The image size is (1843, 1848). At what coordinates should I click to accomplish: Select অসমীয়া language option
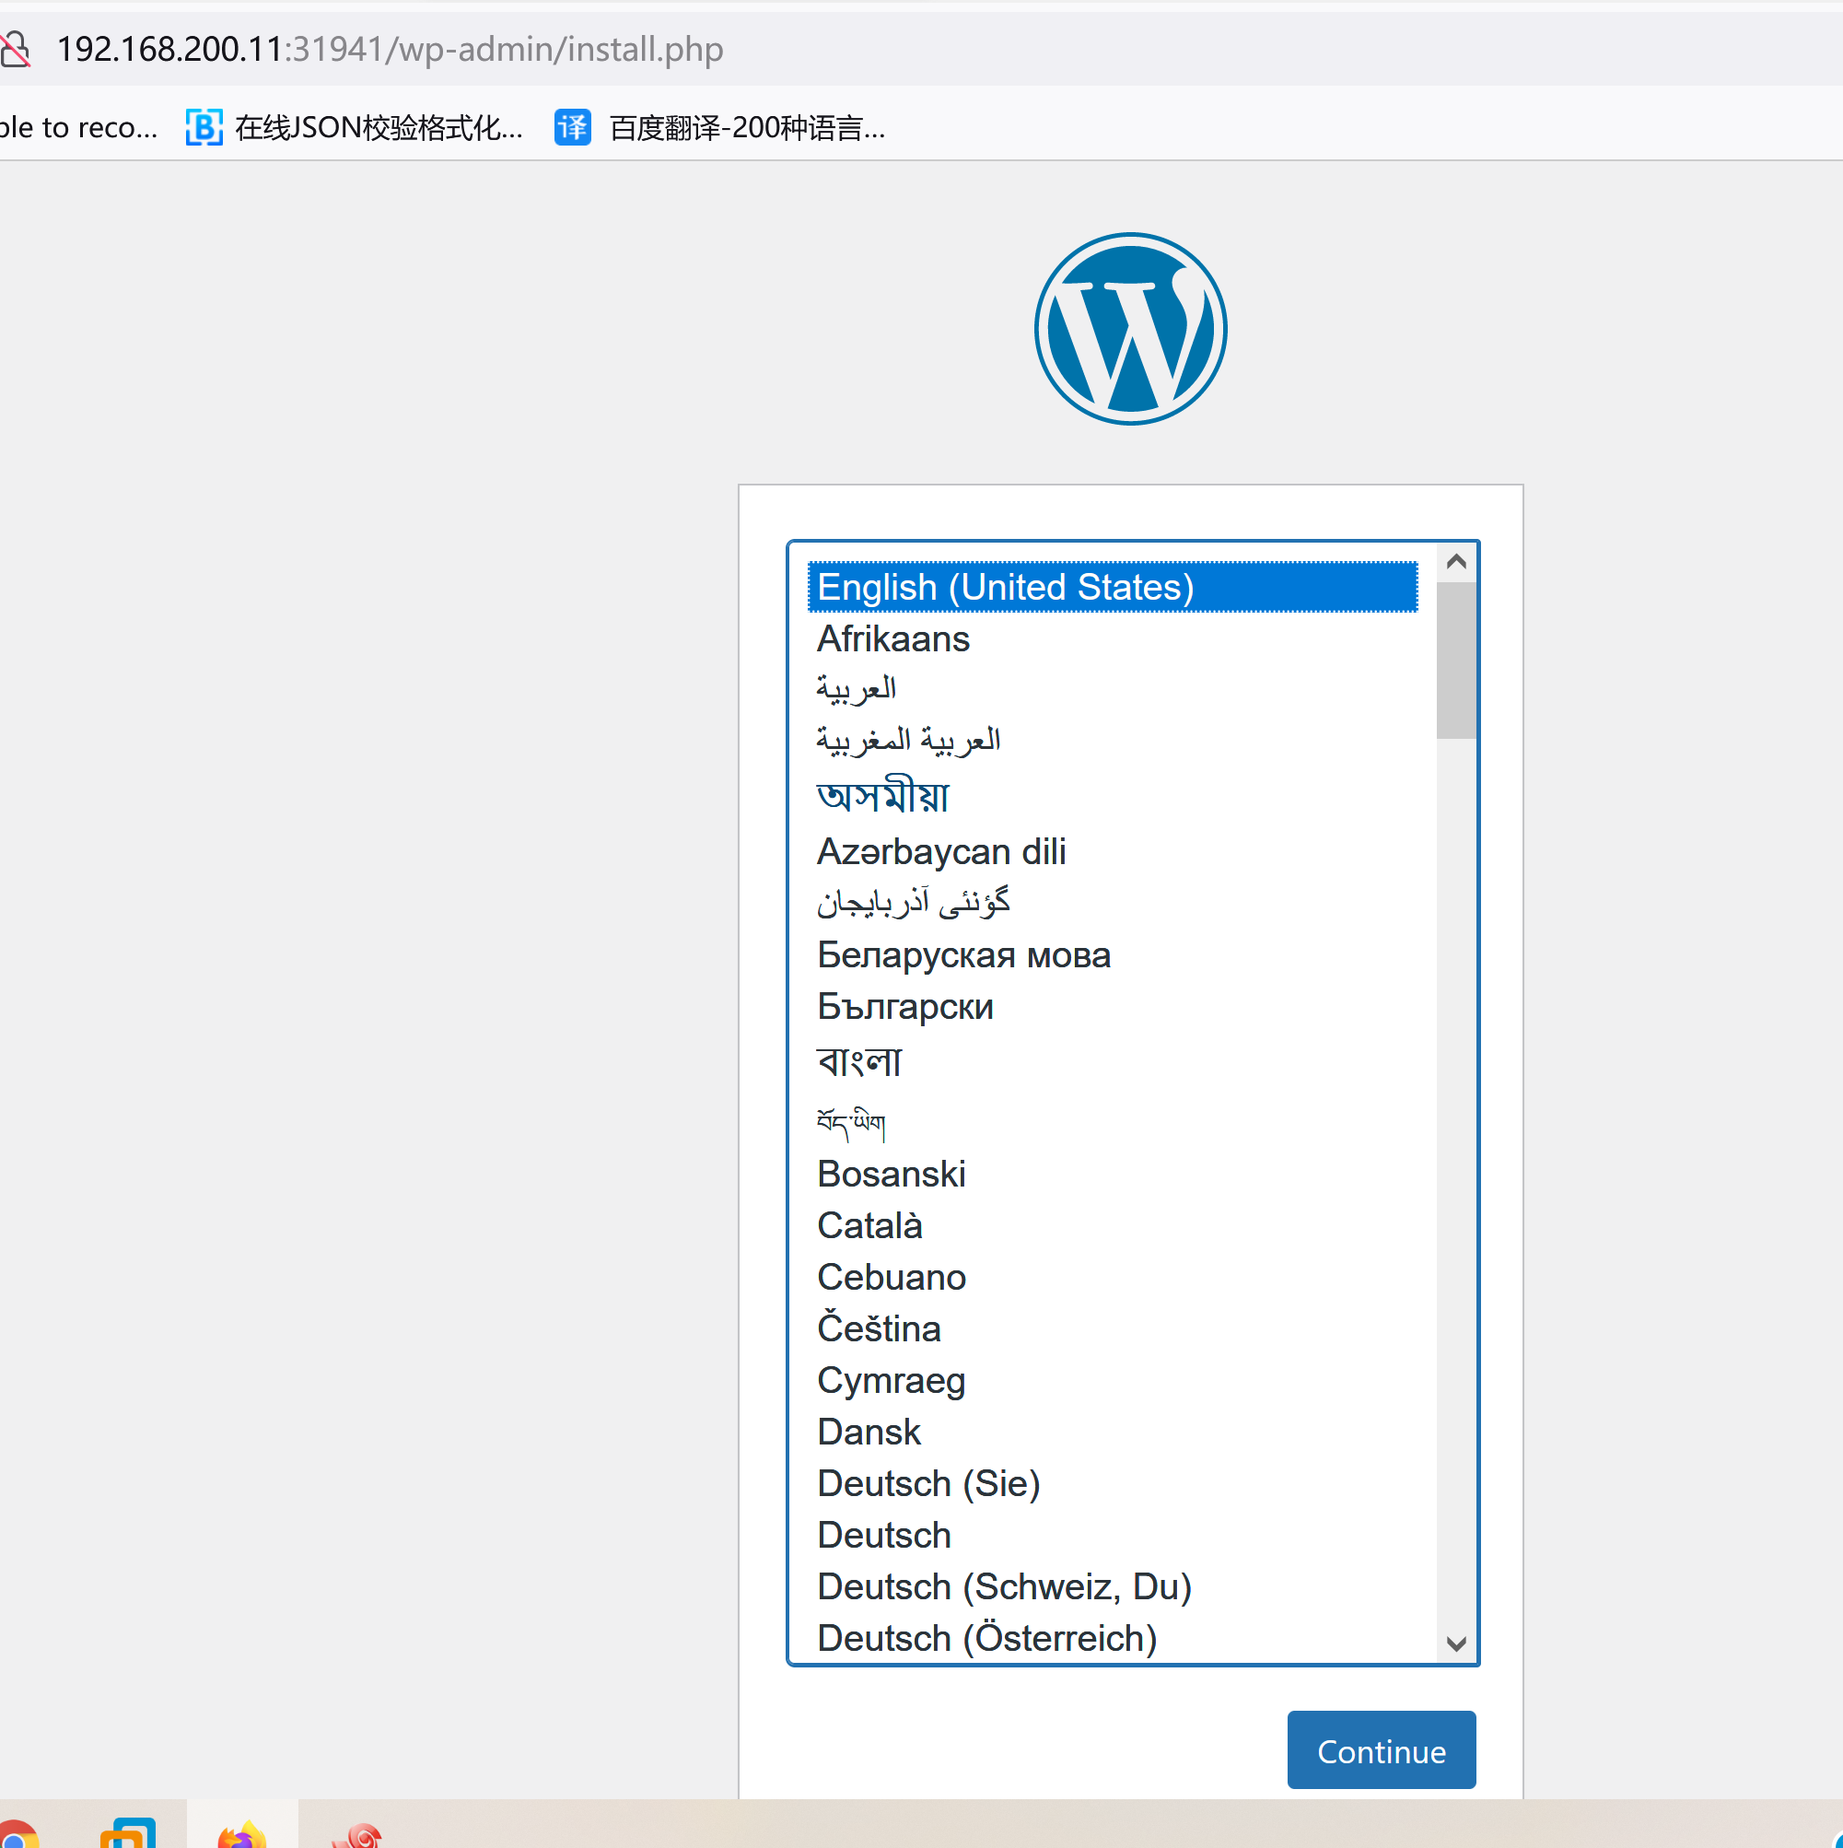point(1113,796)
